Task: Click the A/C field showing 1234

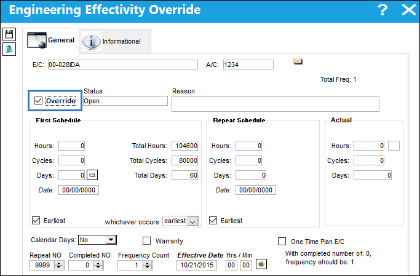Action: 248,65
